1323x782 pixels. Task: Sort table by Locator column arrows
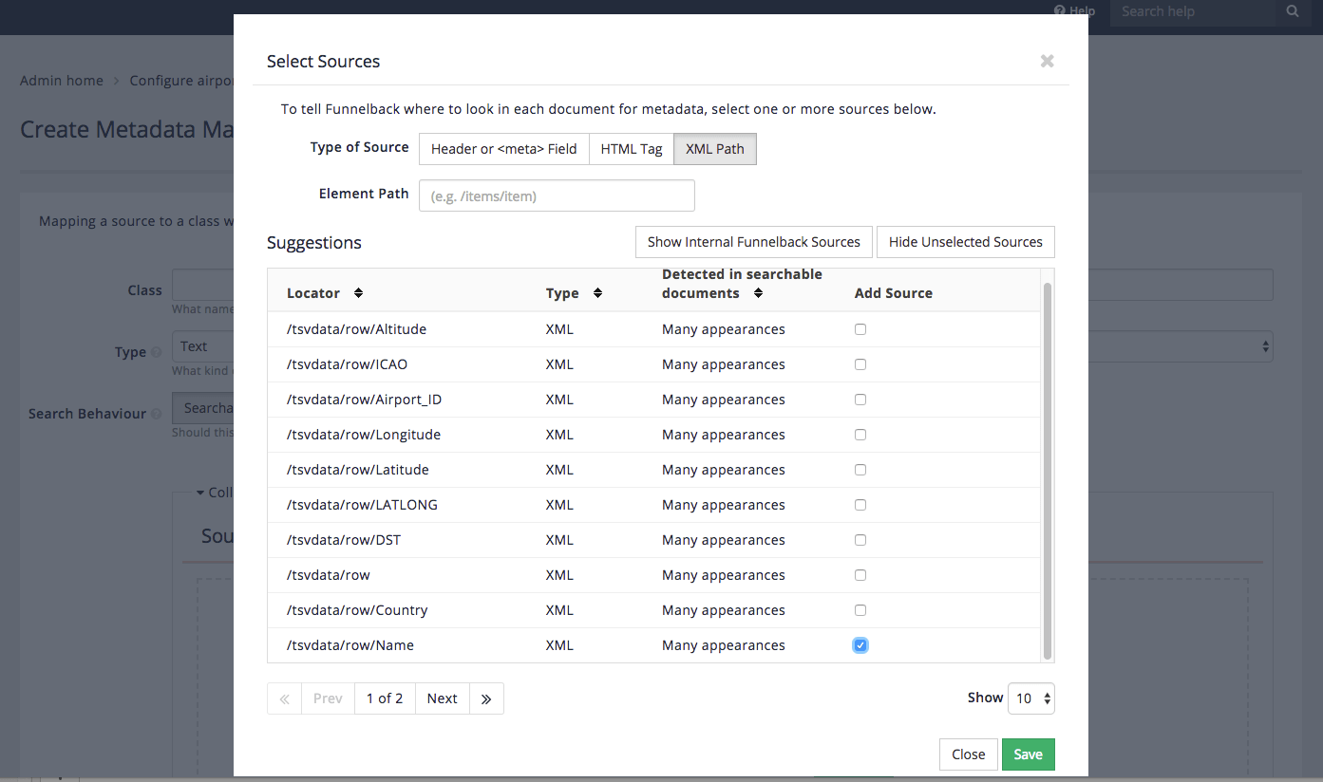point(358,293)
